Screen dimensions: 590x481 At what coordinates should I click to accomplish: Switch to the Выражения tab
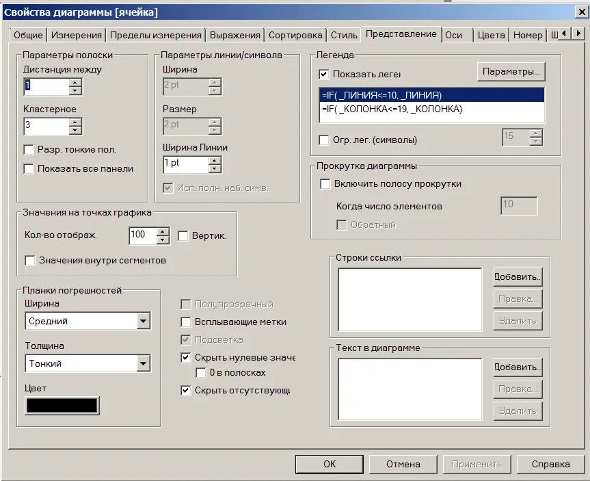point(234,35)
